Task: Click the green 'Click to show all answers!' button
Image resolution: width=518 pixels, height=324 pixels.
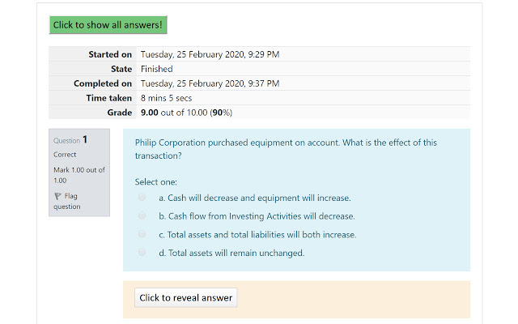Action: pyautogui.click(x=108, y=25)
